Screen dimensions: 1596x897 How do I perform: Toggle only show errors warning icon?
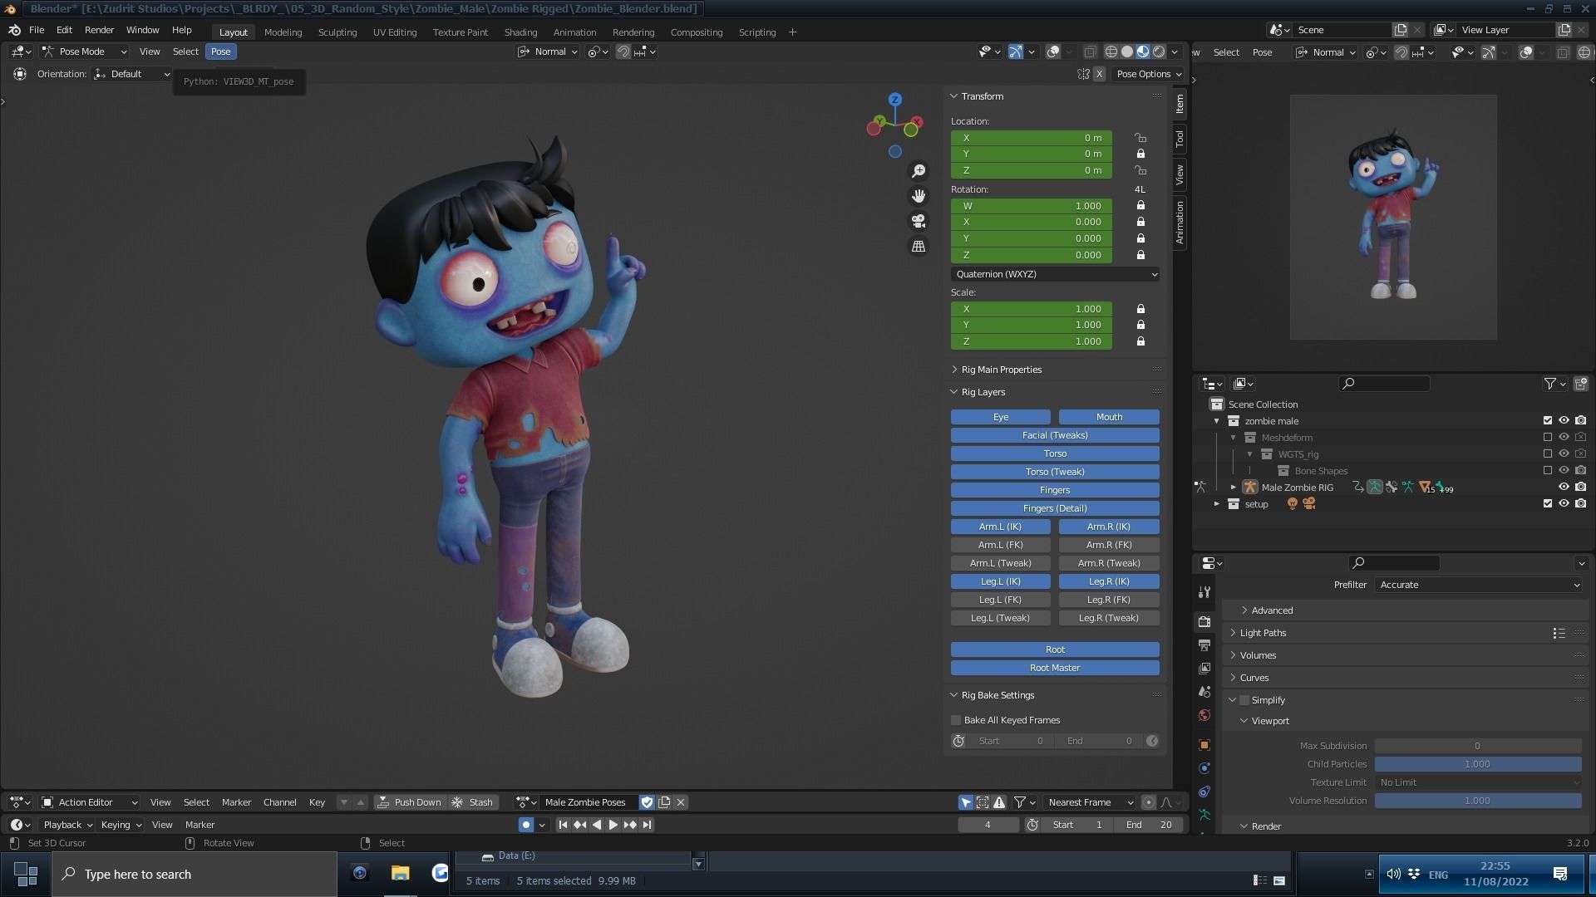pos(999,802)
